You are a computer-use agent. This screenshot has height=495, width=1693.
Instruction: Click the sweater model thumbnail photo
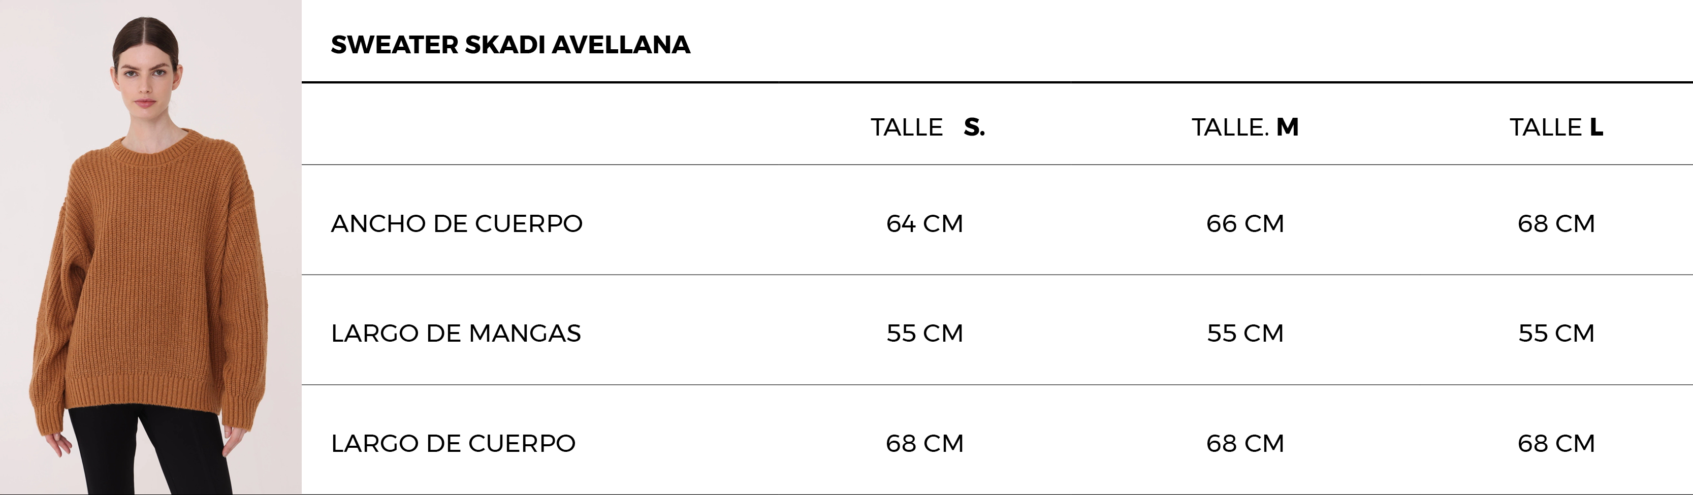[150, 248]
